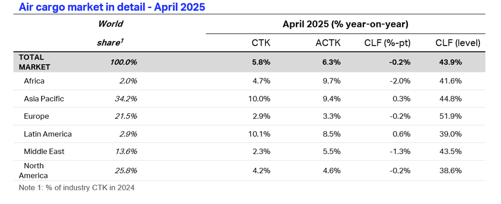Click the Africa row label
501x204 pixels.
(34, 81)
